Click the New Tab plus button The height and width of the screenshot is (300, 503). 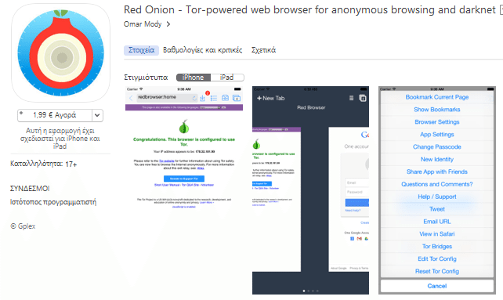click(x=271, y=98)
